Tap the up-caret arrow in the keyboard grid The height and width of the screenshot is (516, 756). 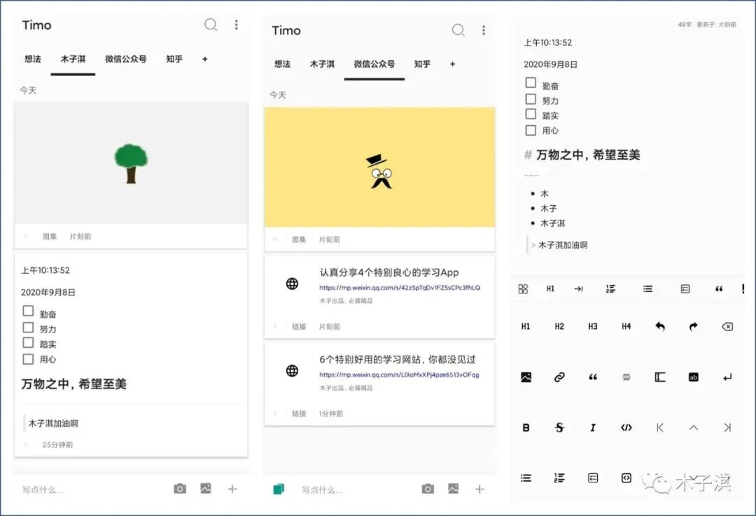[693, 427]
